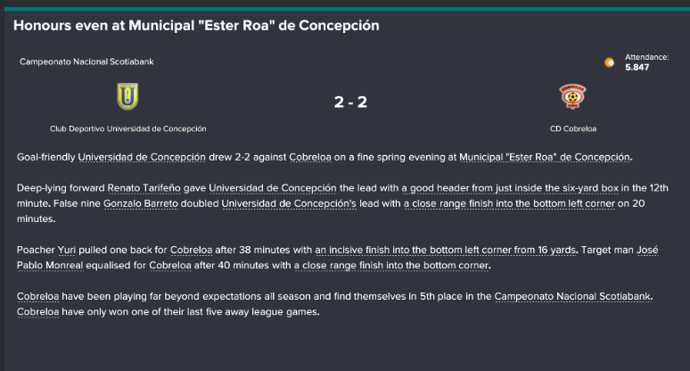Open the Municipal "Ester Roa" stadium link in first paragraph
690x371 pixels.
click(x=545, y=157)
